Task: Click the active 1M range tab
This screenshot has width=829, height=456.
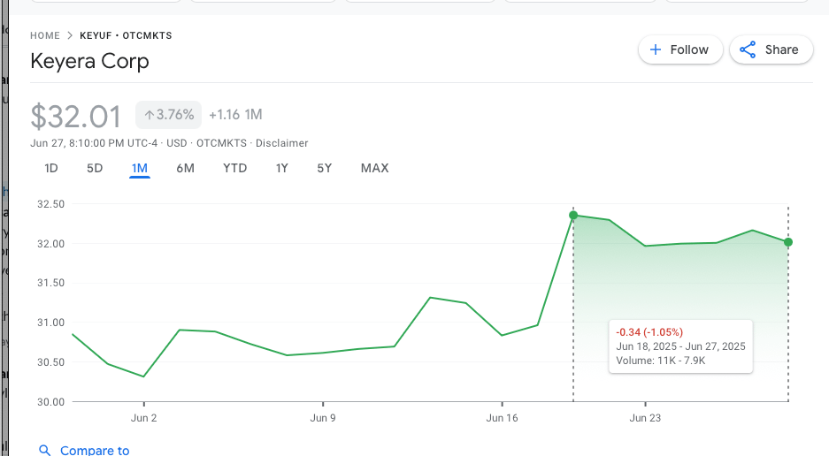Action: click(140, 168)
